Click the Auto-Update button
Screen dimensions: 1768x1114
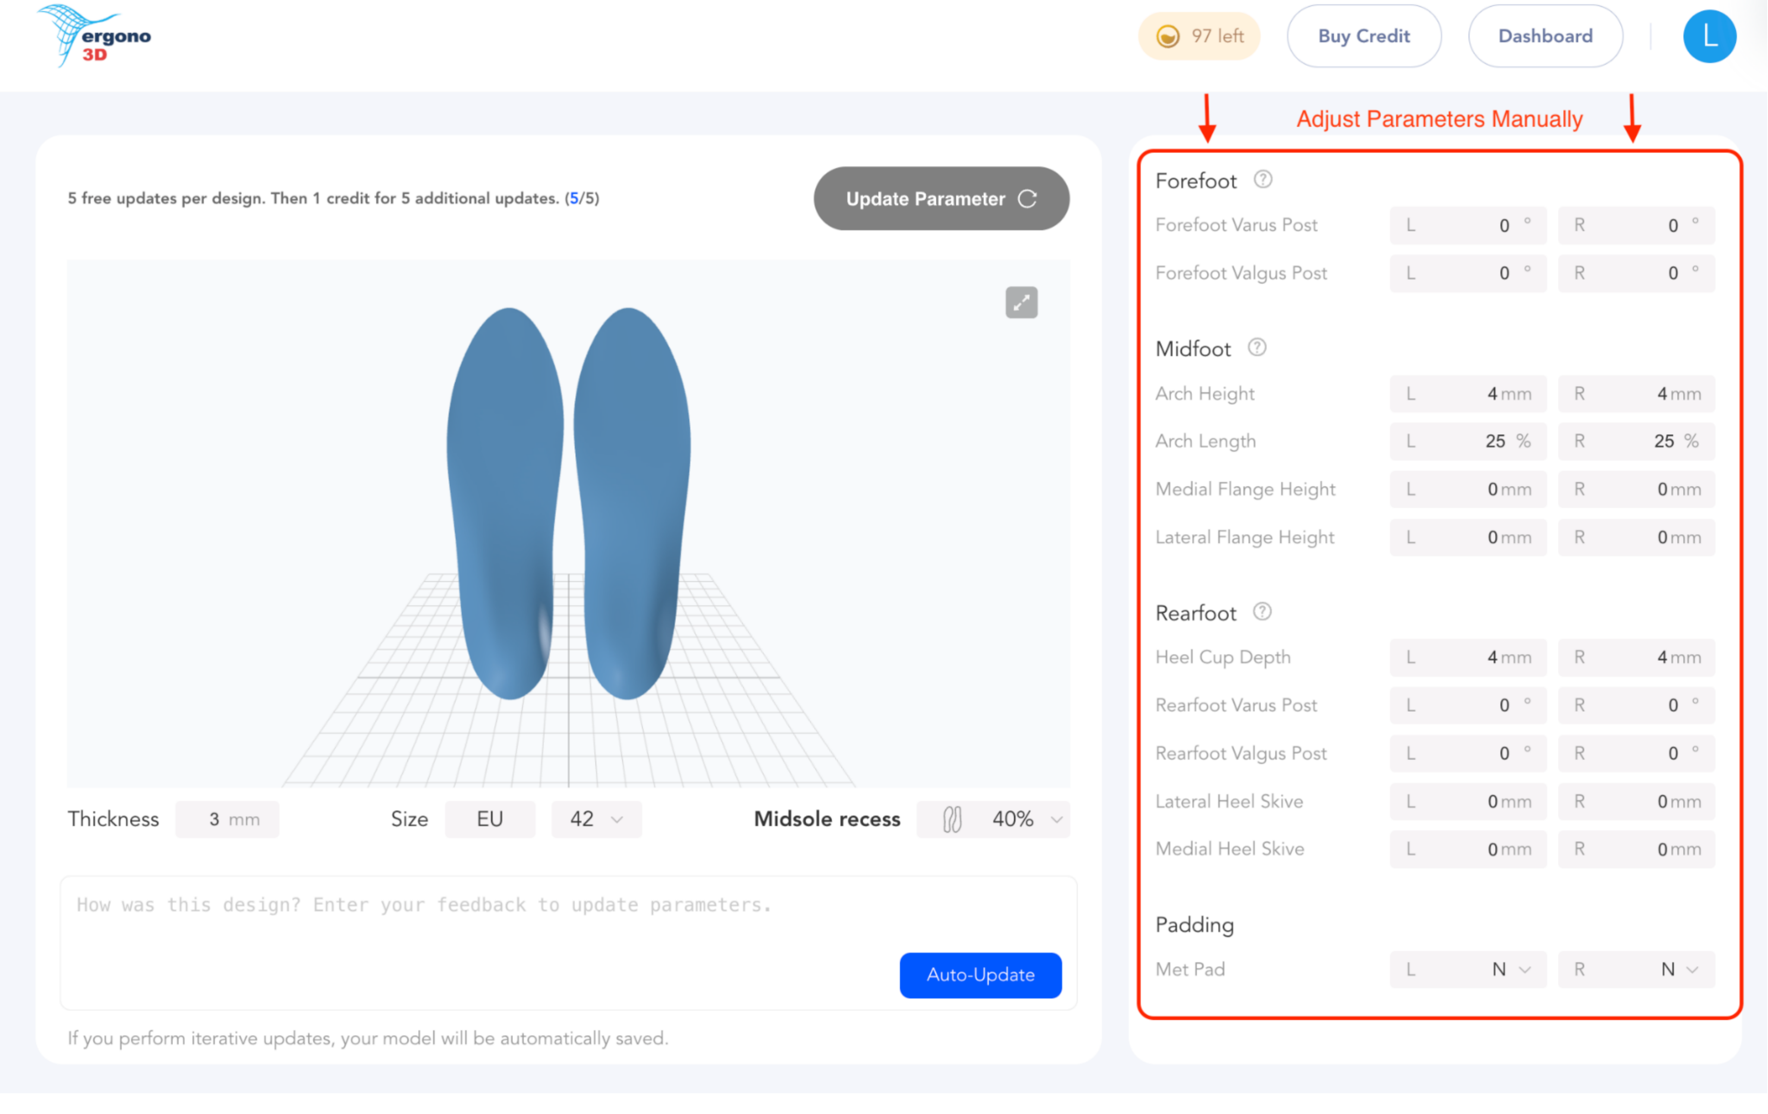980,976
